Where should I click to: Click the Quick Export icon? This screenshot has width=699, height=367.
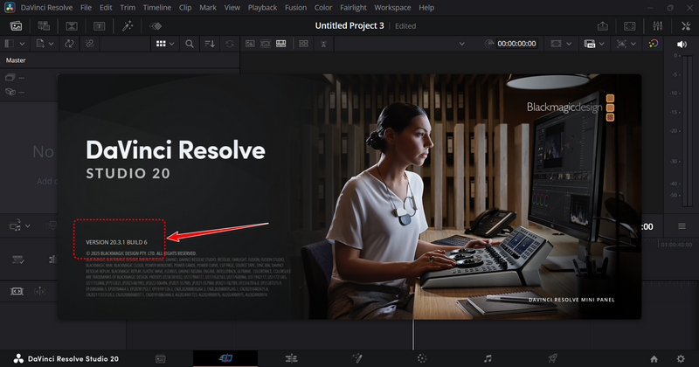click(x=602, y=26)
